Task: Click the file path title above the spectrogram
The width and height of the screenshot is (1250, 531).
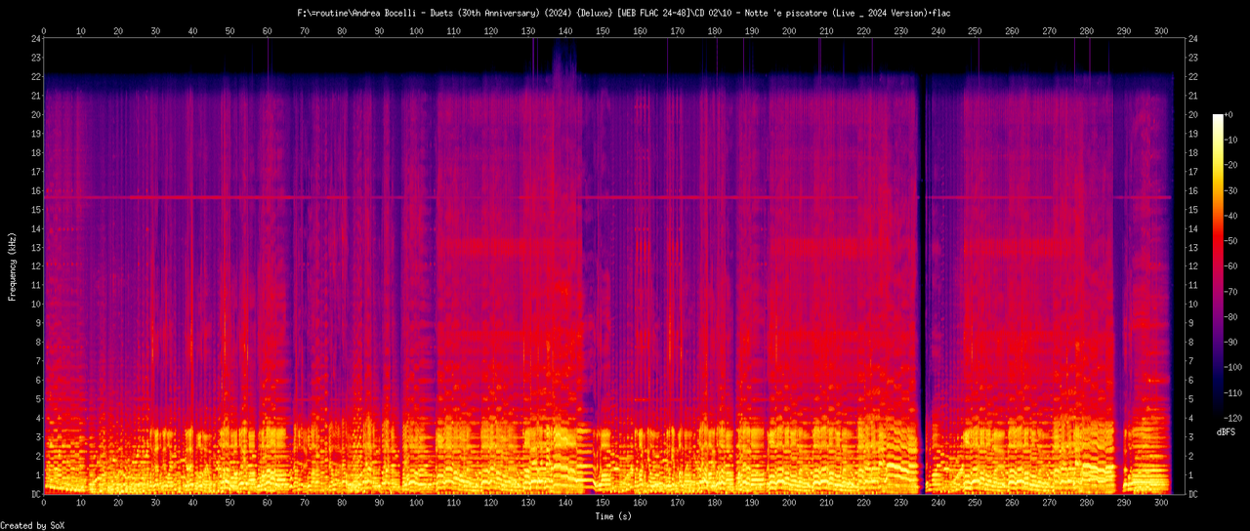Action: click(x=625, y=14)
